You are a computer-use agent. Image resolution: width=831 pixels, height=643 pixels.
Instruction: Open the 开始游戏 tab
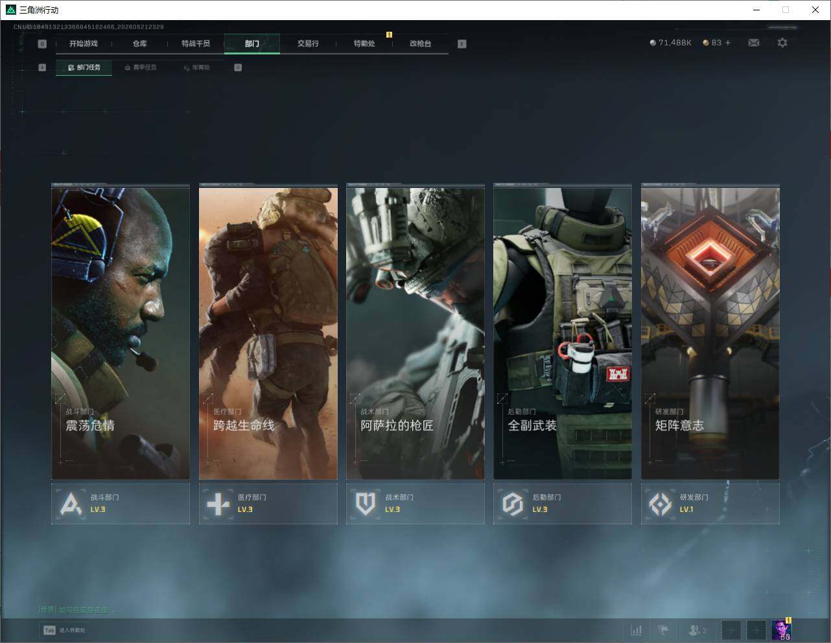(x=84, y=43)
